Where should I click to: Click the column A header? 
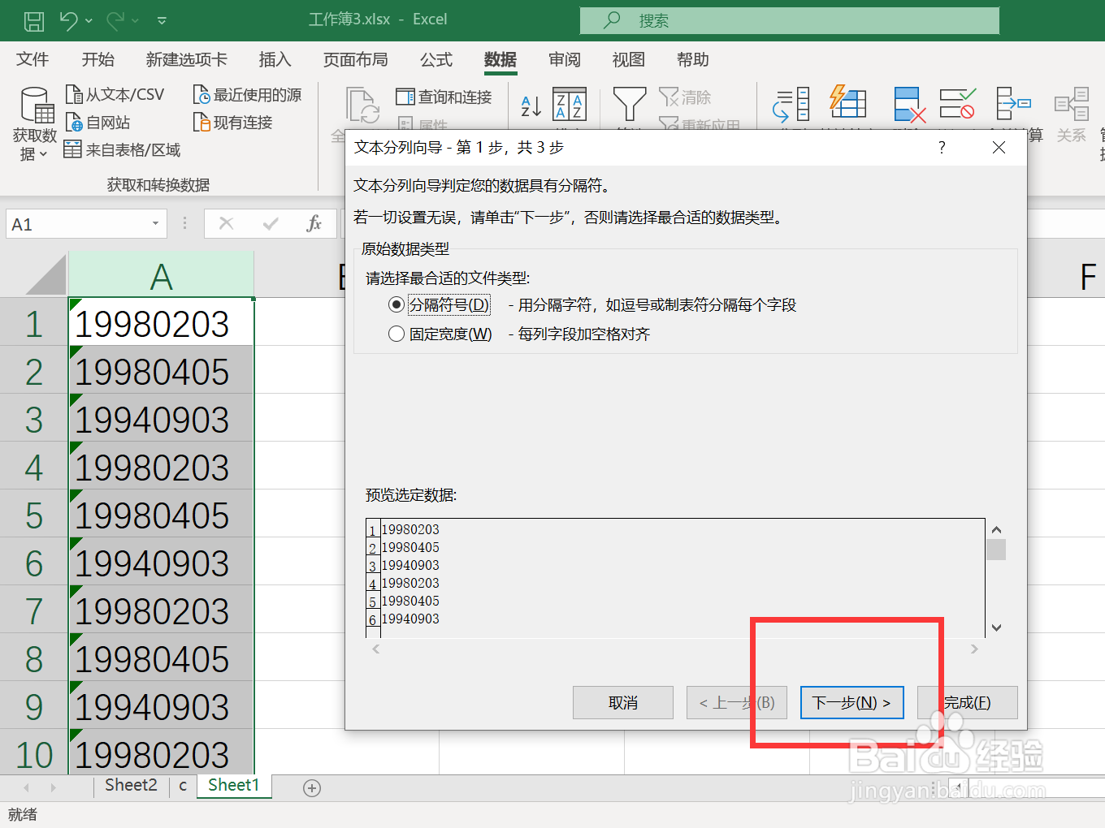click(x=161, y=276)
